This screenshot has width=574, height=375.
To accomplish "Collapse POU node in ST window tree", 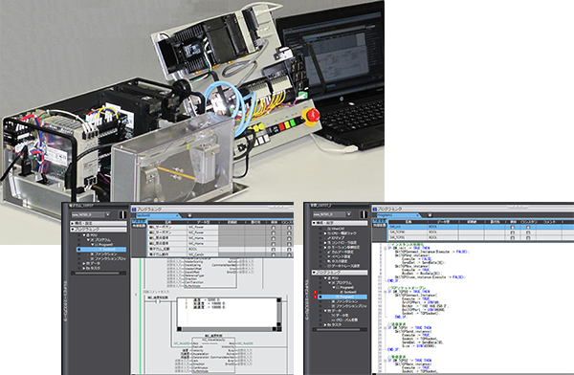I will pyautogui.click(x=325, y=278).
